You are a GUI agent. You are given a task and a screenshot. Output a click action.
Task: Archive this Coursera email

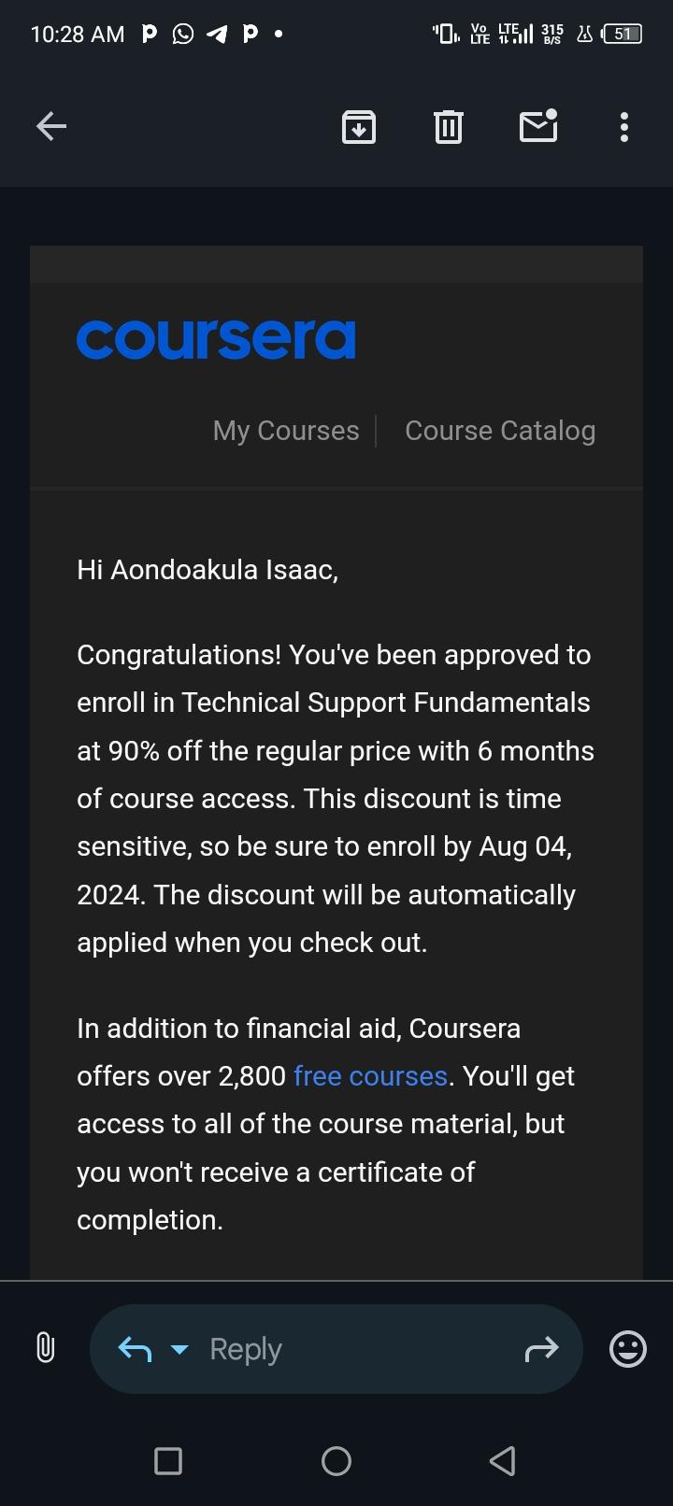tap(359, 126)
